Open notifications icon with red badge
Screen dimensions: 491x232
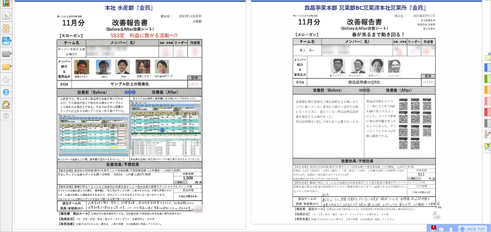tap(433, 229)
